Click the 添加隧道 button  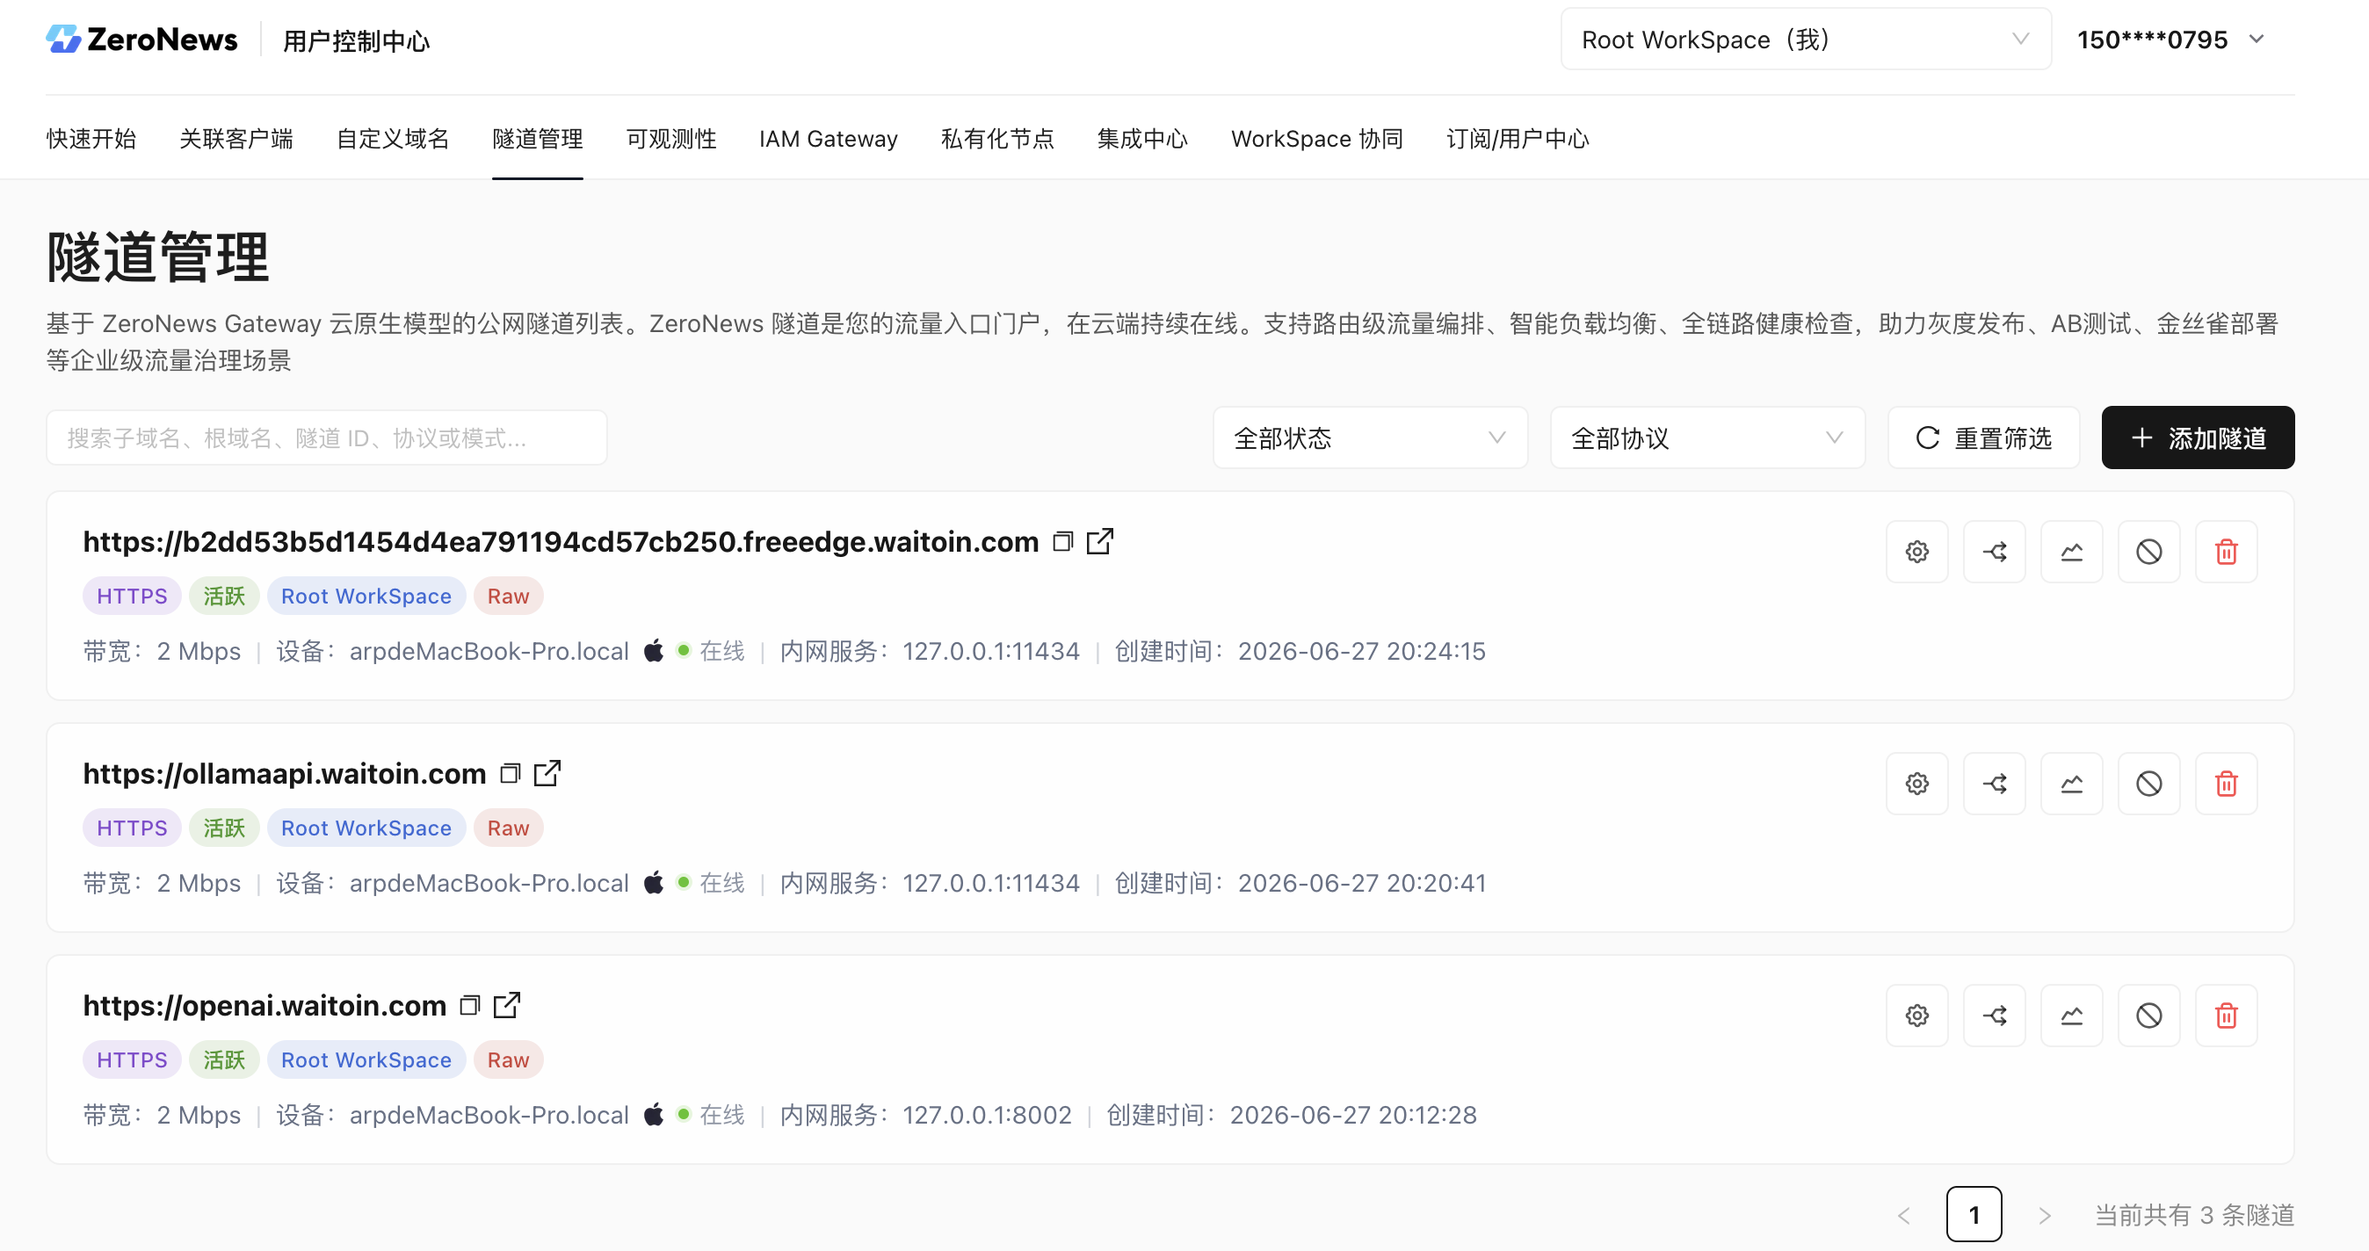pyautogui.click(x=2198, y=437)
